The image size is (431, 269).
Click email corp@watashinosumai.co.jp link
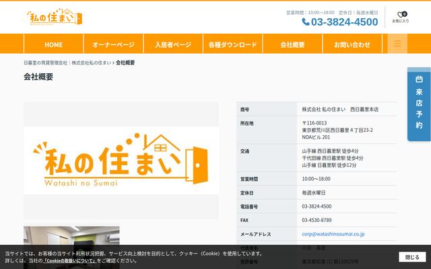point(333,234)
